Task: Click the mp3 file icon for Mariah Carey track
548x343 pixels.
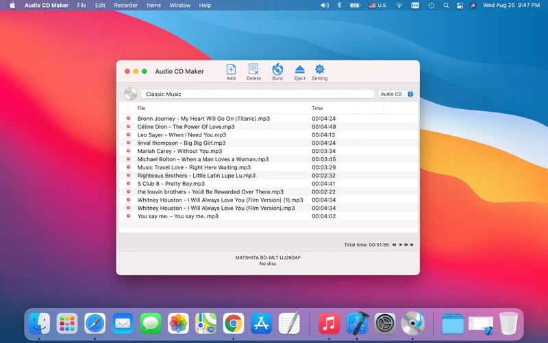Action: click(x=128, y=151)
